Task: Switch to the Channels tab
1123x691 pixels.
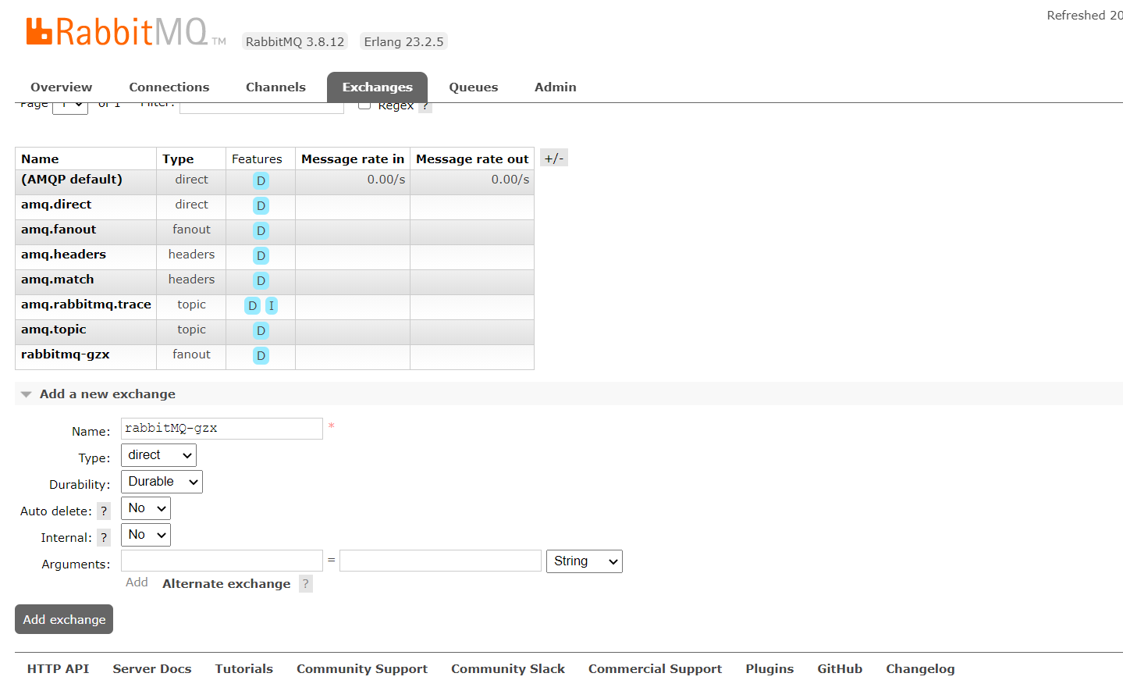Action: pyautogui.click(x=275, y=87)
